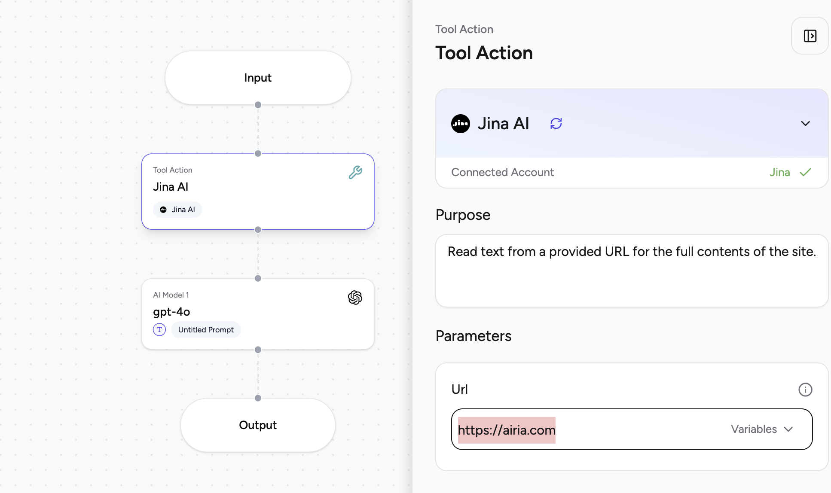Select the Output node
Image resolution: width=831 pixels, height=493 pixels.
pyautogui.click(x=258, y=425)
